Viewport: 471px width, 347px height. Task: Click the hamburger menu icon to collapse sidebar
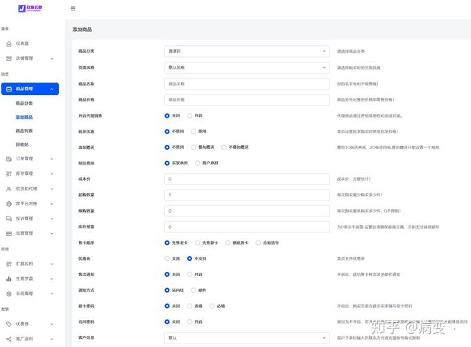73,8
